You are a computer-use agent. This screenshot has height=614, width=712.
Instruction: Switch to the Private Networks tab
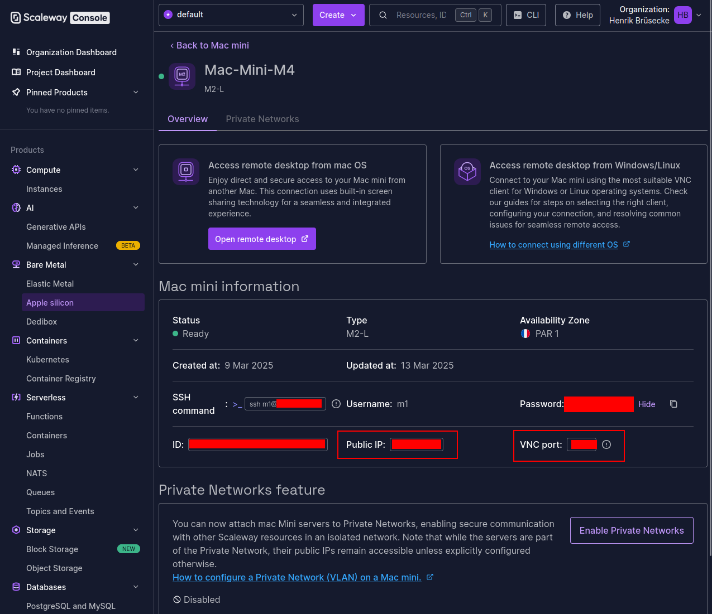point(262,119)
